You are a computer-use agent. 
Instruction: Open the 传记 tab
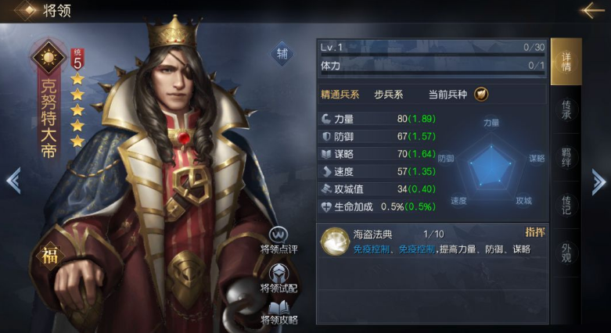pos(566,205)
